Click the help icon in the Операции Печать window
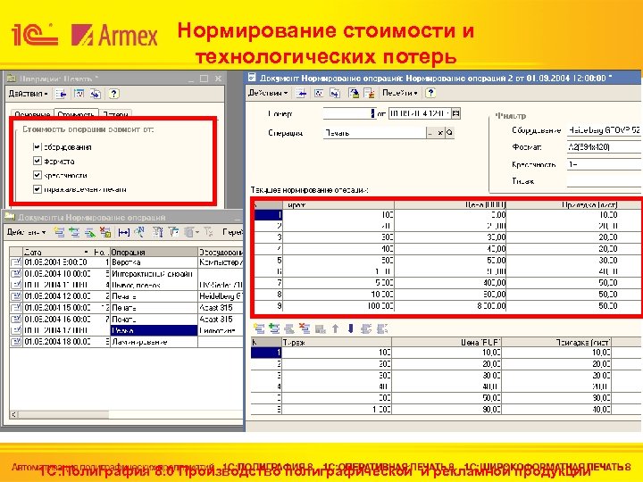This screenshot has height=482, width=643. click(x=113, y=94)
